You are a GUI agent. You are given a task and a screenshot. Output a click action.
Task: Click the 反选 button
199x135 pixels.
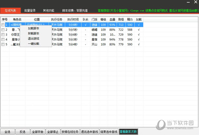(23, 132)
